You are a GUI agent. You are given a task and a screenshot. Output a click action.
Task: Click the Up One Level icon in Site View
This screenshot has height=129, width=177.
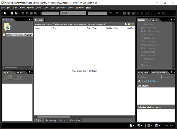133,24
